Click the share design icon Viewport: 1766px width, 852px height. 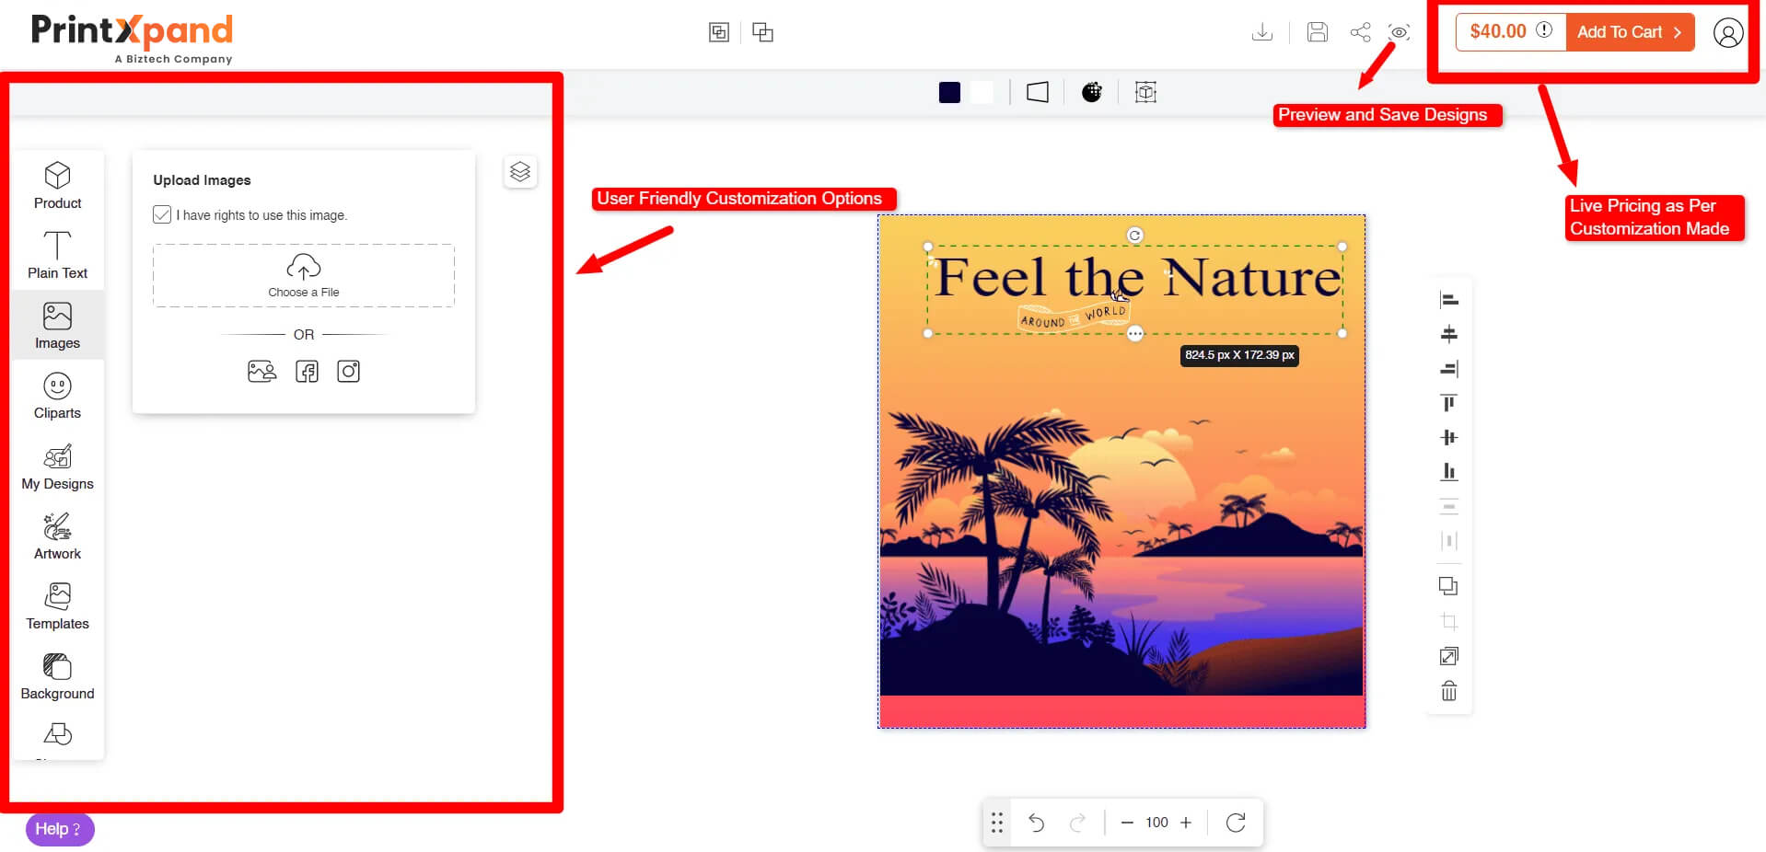pos(1360,32)
